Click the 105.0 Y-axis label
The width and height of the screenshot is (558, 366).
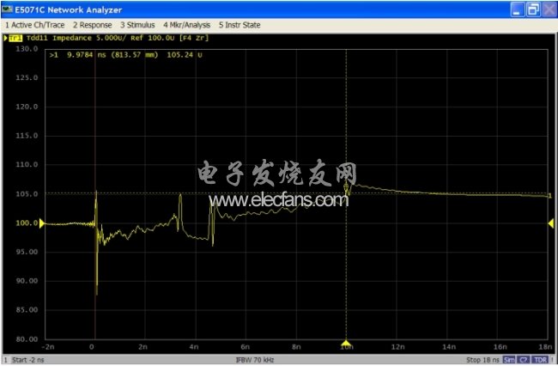(27, 194)
